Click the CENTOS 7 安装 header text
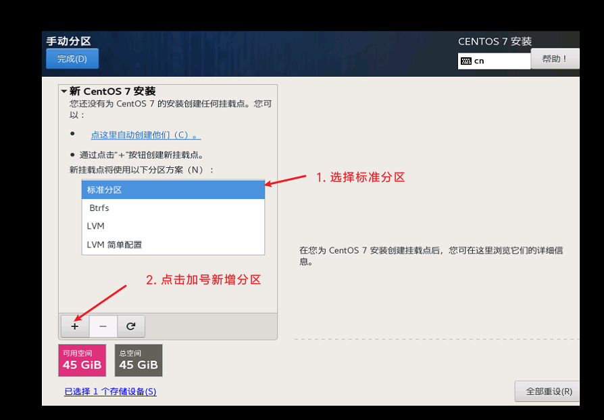This screenshot has width=604, height=420. pyautogui.click(x=495, y=42)
